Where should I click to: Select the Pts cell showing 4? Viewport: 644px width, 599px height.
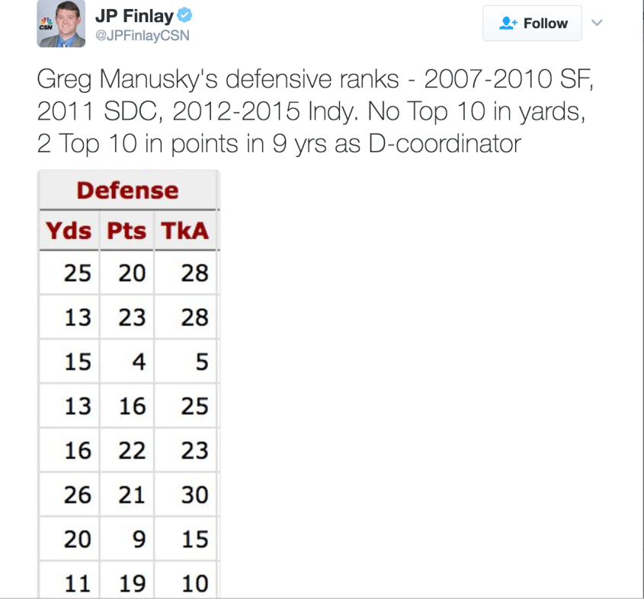139,362
